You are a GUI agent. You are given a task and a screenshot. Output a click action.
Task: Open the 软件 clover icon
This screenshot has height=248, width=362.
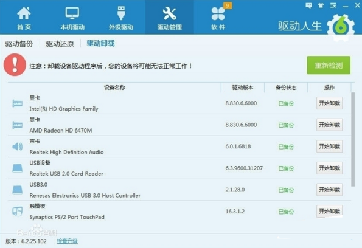click(218, 14)
